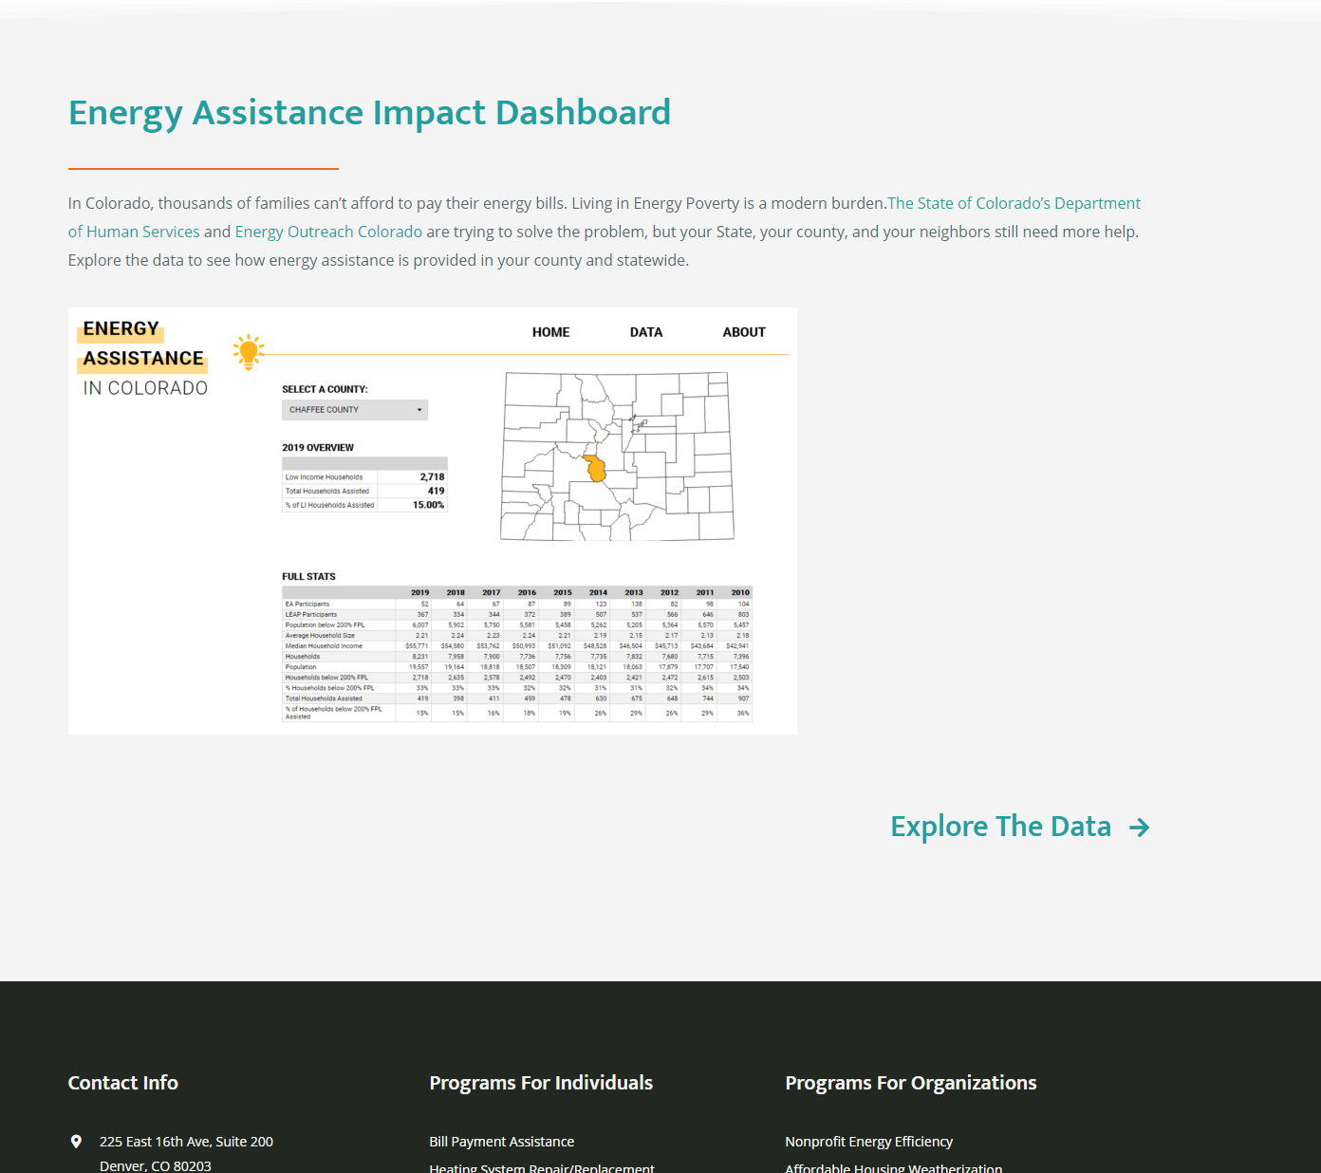Click Nonprofit Energy Efficiency footer link
1321x1173 pixels.
(x=868, y=1142)
